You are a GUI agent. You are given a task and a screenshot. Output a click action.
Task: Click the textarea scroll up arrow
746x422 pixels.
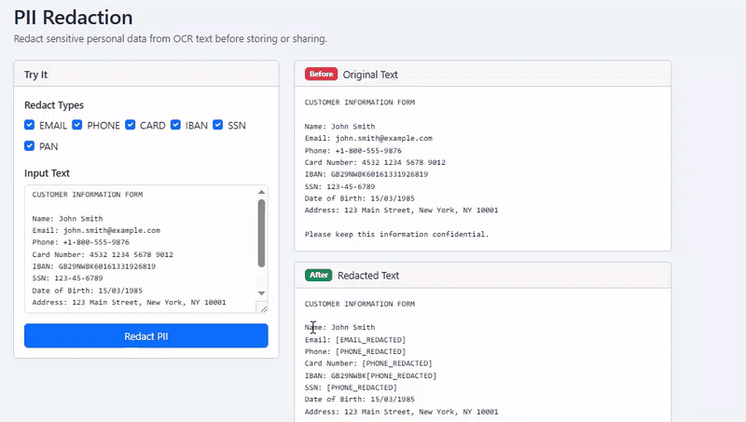click(x=261, y=192)
